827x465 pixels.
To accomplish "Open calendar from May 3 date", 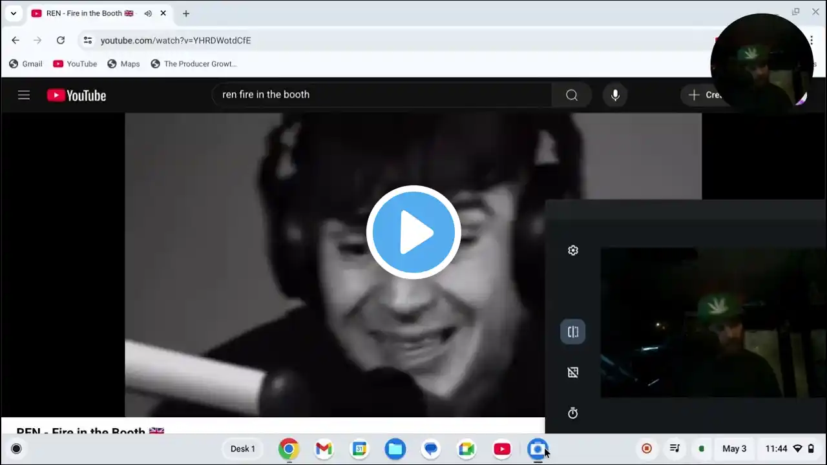I will [735, 449].
